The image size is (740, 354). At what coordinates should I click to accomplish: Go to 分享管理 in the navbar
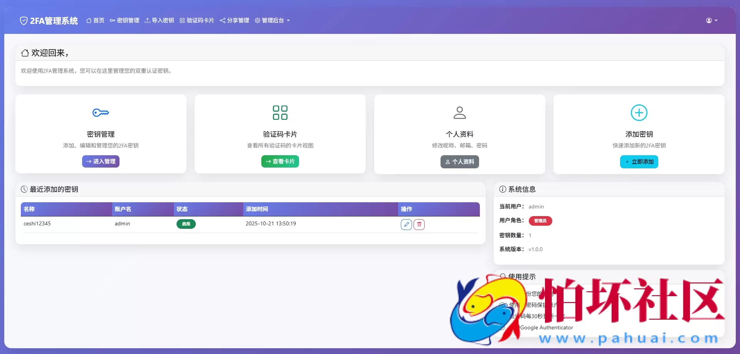pos(234,20)
